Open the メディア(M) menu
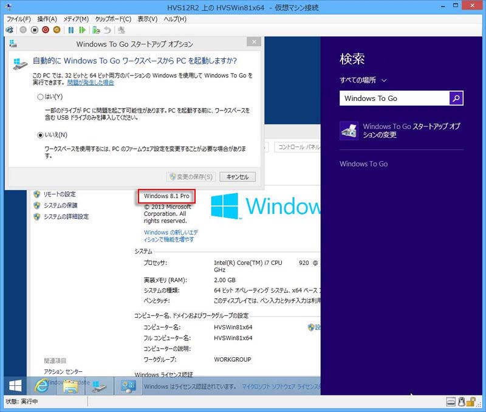Viewport: 486px width, 412px height. [76, 19]
